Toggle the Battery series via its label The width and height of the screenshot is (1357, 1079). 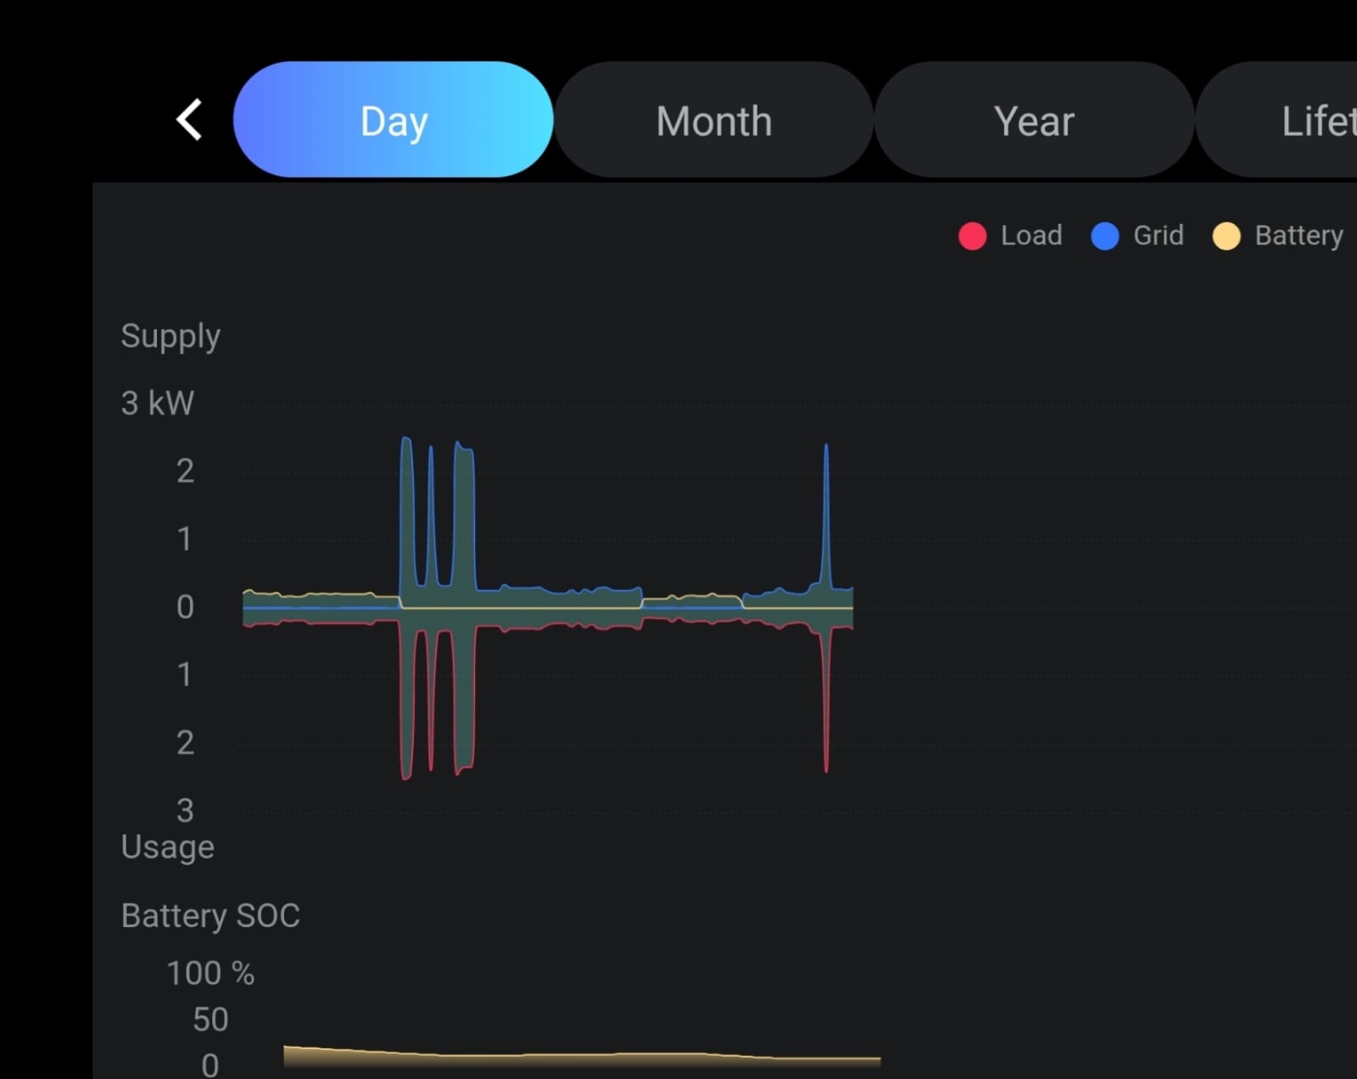[x=1298, y=236]
